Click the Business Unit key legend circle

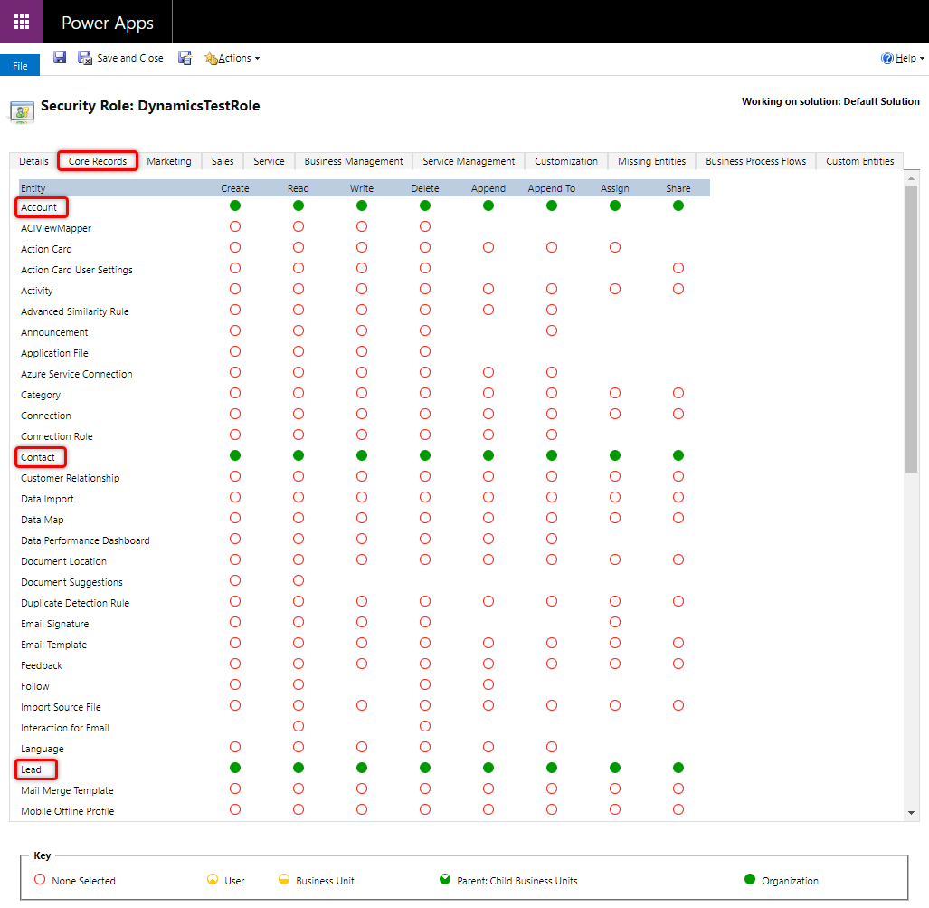[284, 879]
